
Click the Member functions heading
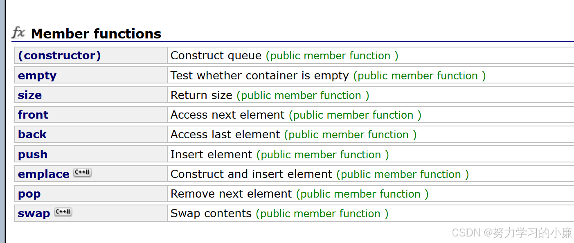click(96, 34)
